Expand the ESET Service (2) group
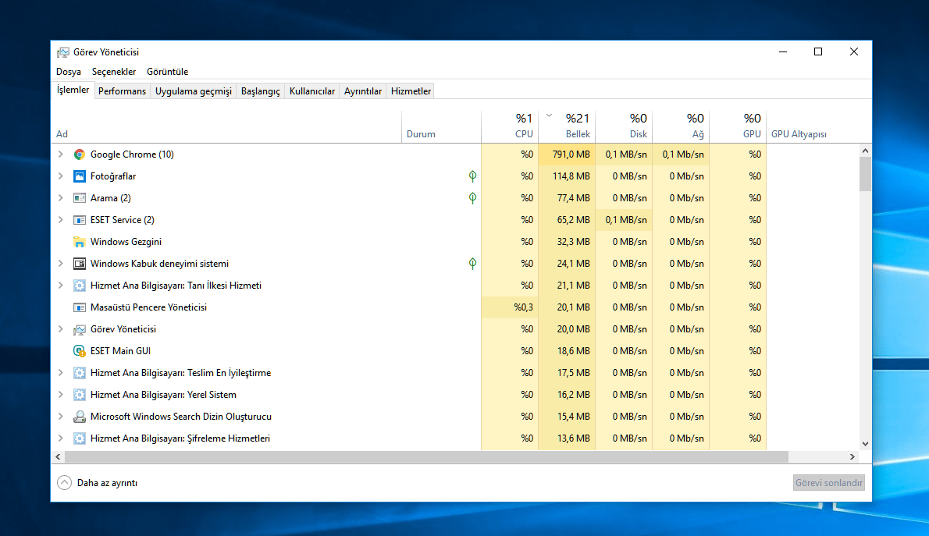Image resolution: width=929 pixels, height=536 pixels. pos(60,220)
